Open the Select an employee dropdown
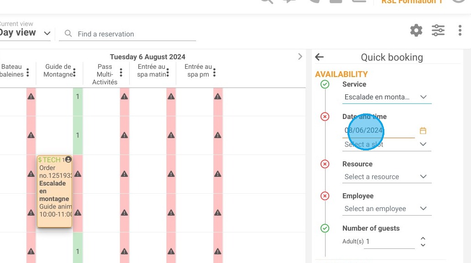The image size is (471, 263). click(x=387, y=209)
